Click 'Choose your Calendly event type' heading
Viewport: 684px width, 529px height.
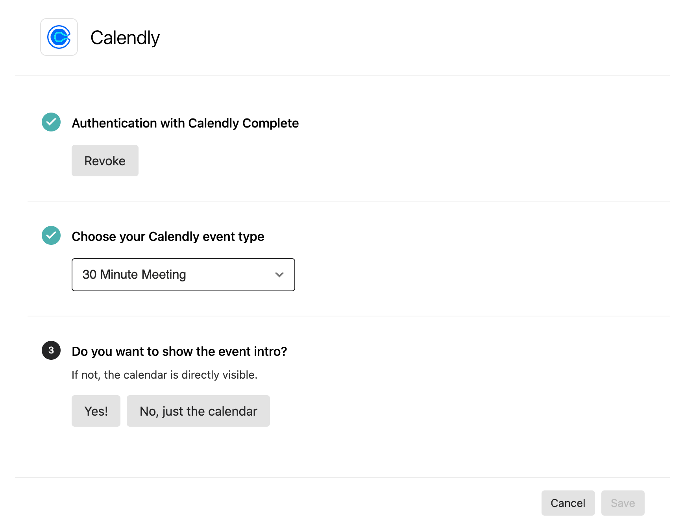click(168, 237)
